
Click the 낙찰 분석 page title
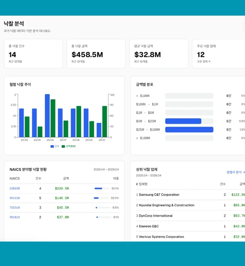[x=14, y=24]
